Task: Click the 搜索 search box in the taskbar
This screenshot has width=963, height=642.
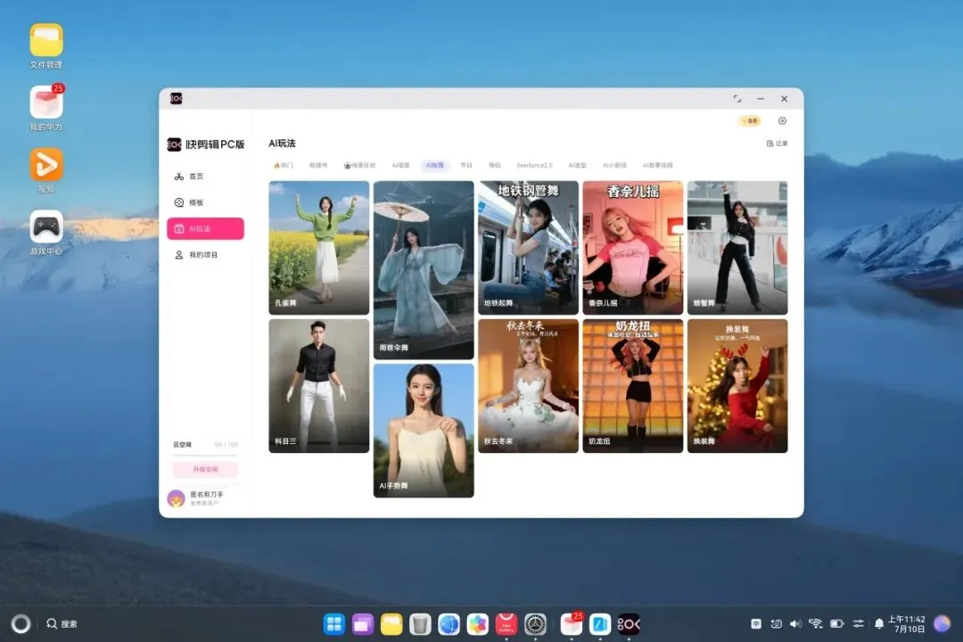Action: point(62,623)
